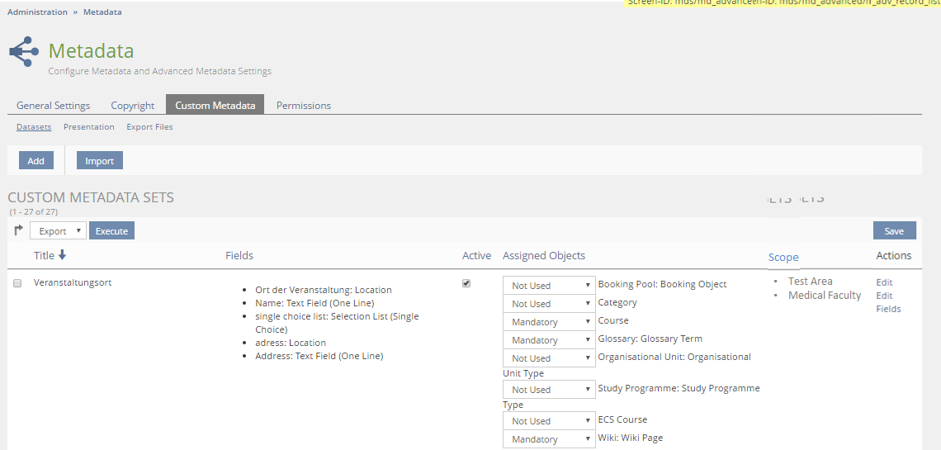
Task: Go to the Copyright tab
Action: coord(133,106)
